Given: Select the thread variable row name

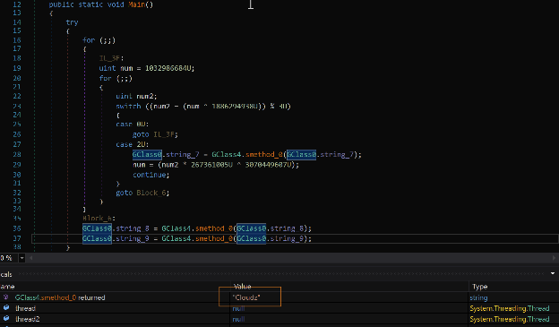Looking at the screenshot, I should (x=25, y=308).
